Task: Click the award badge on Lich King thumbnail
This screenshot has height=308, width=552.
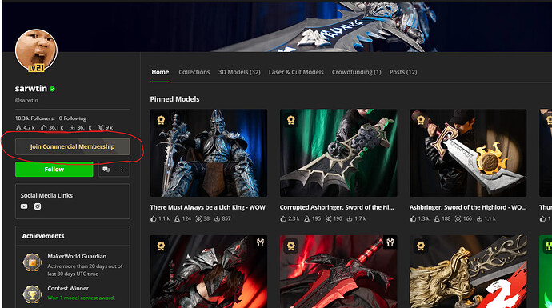Action: click(161, 120)
